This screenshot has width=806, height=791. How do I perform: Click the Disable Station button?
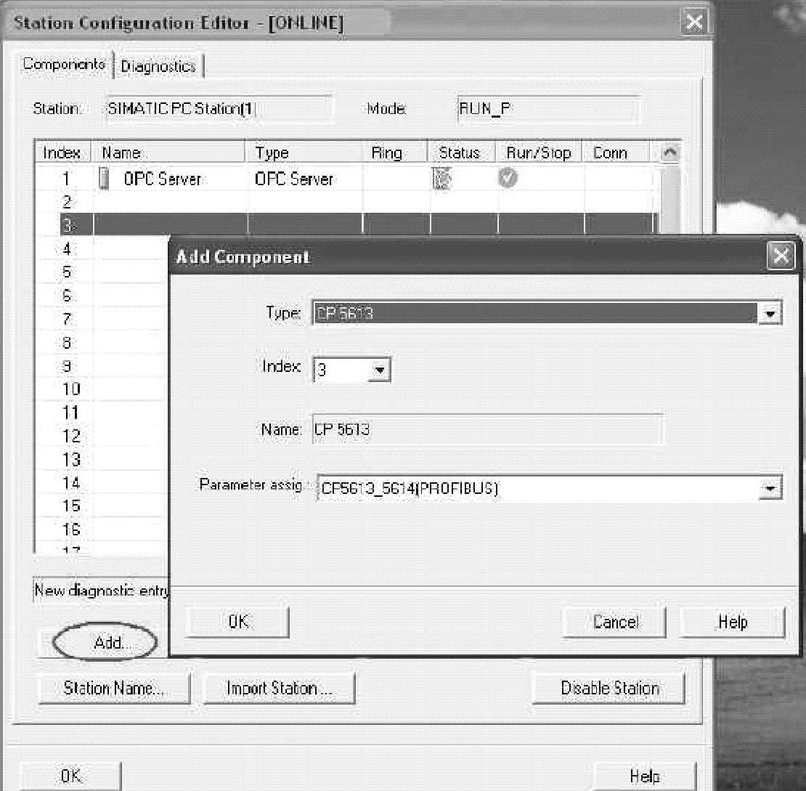pos(609,688)
